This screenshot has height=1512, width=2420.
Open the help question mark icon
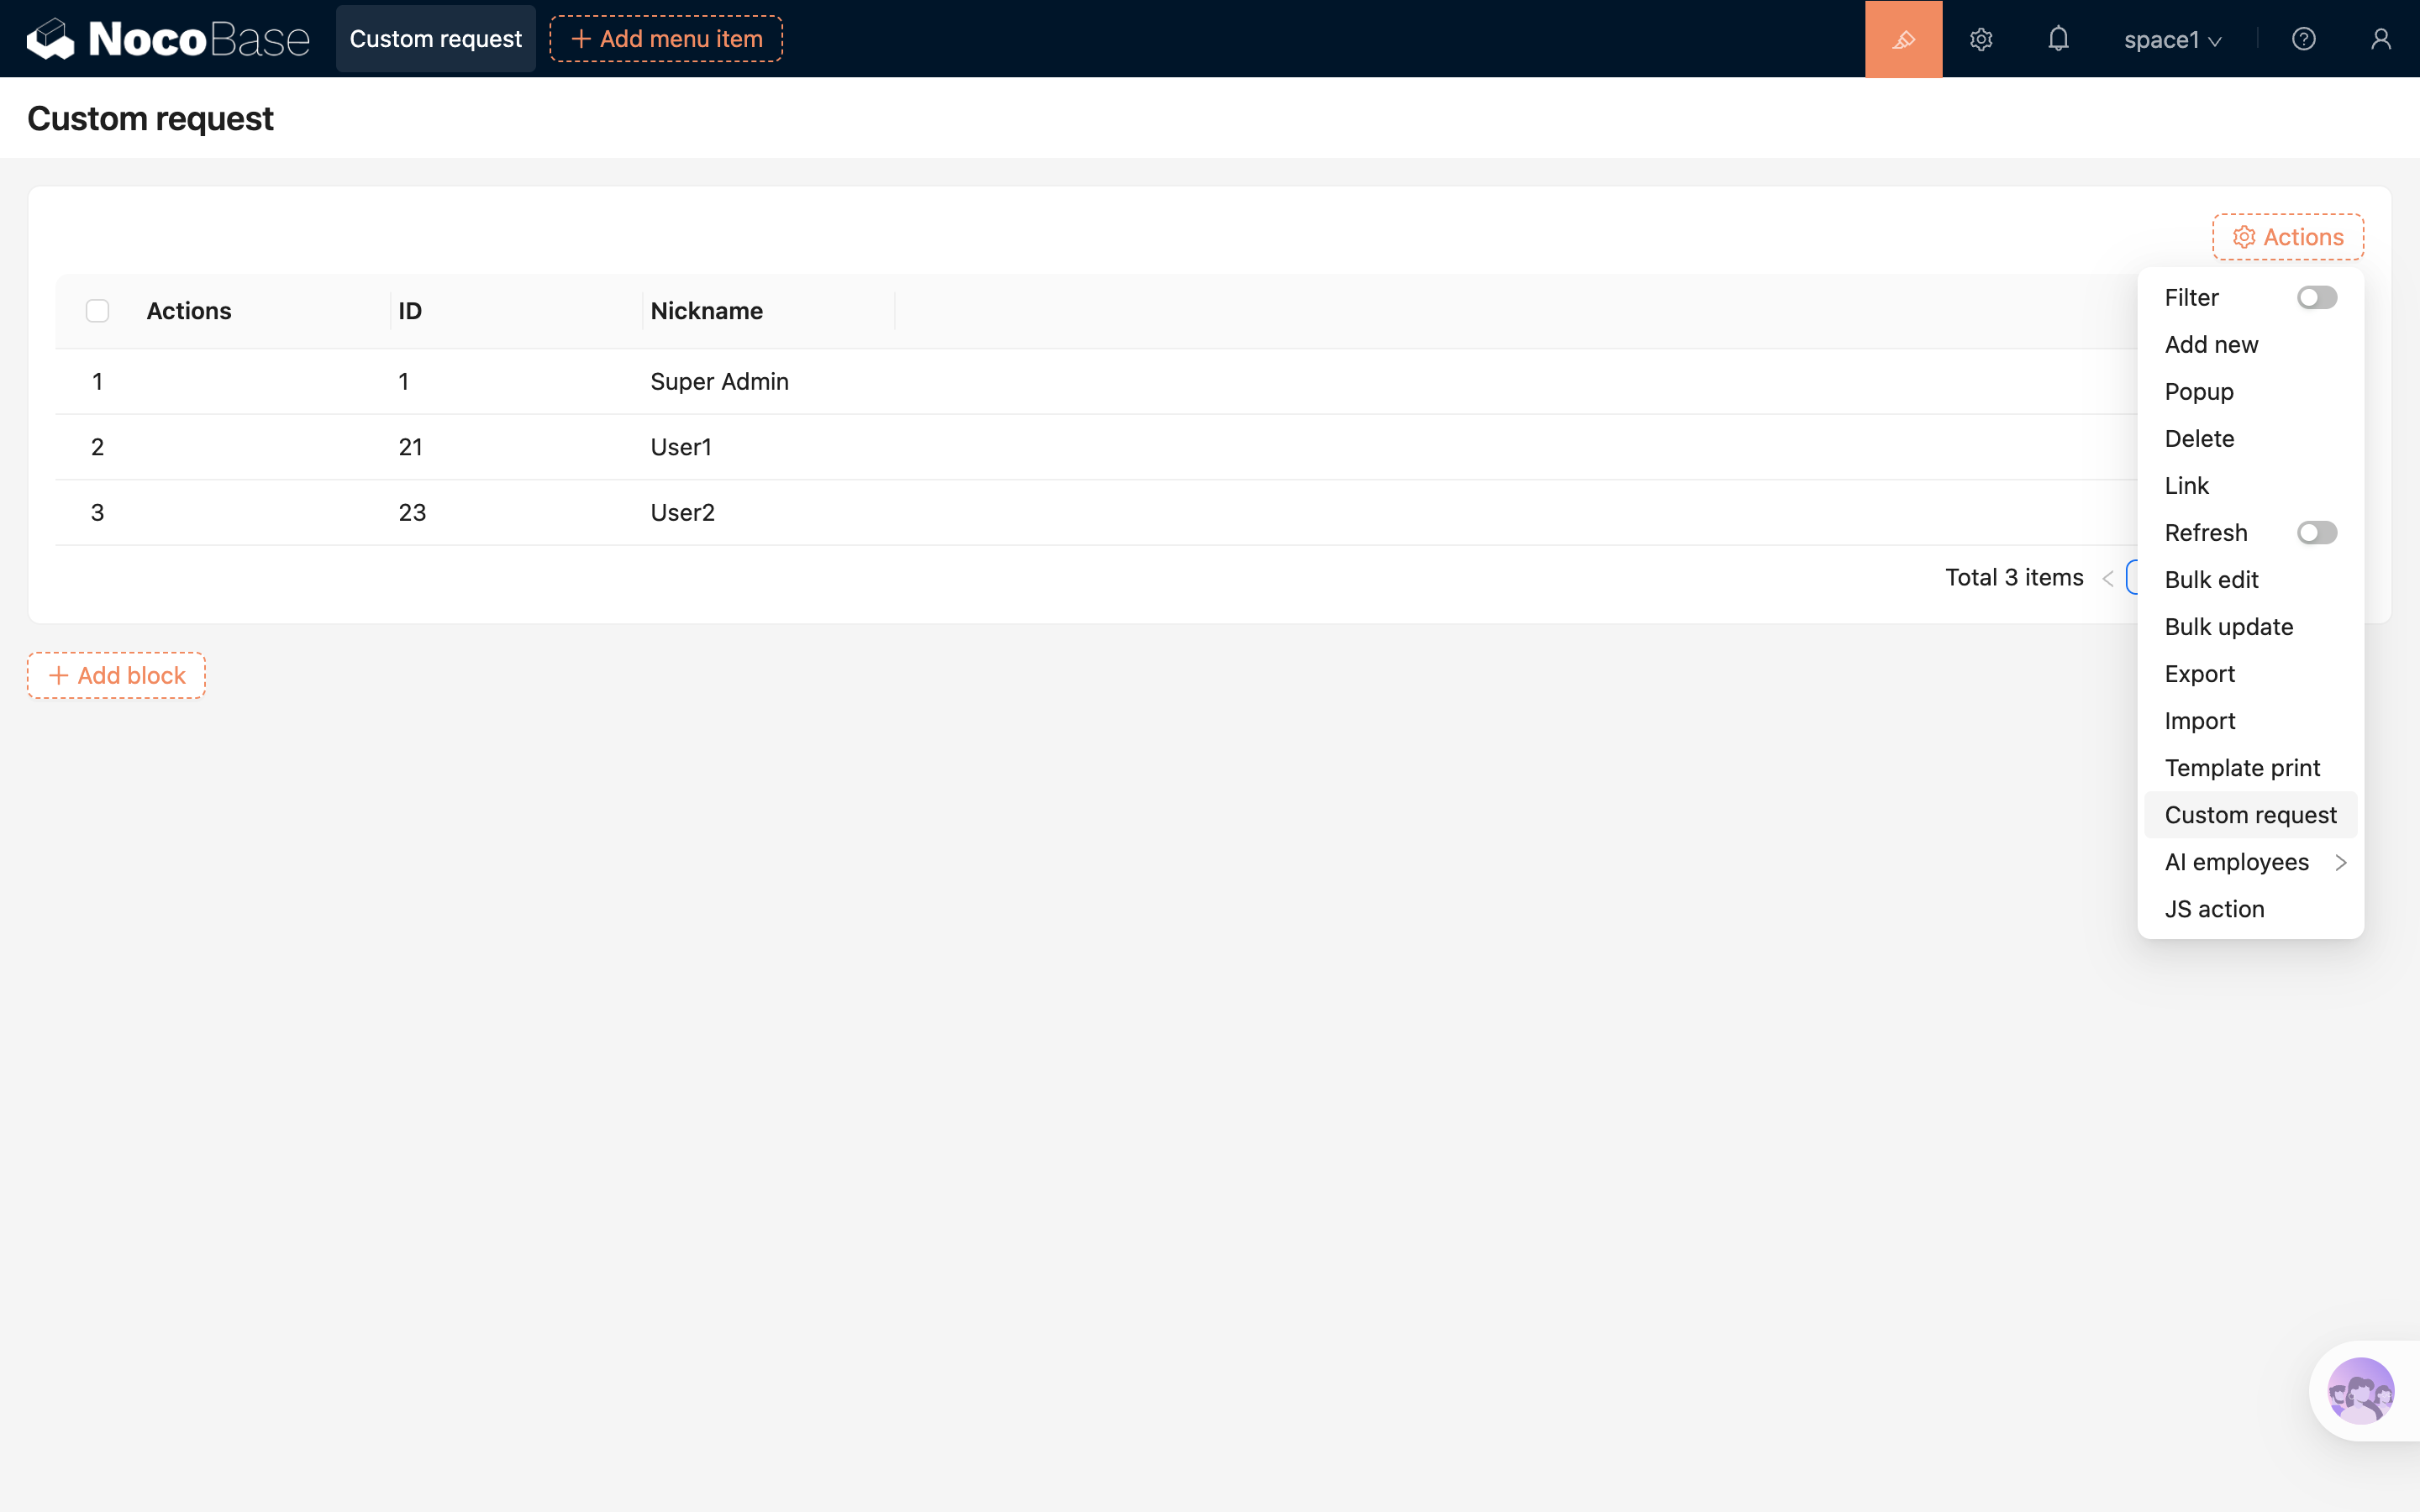coord(2303,39)
